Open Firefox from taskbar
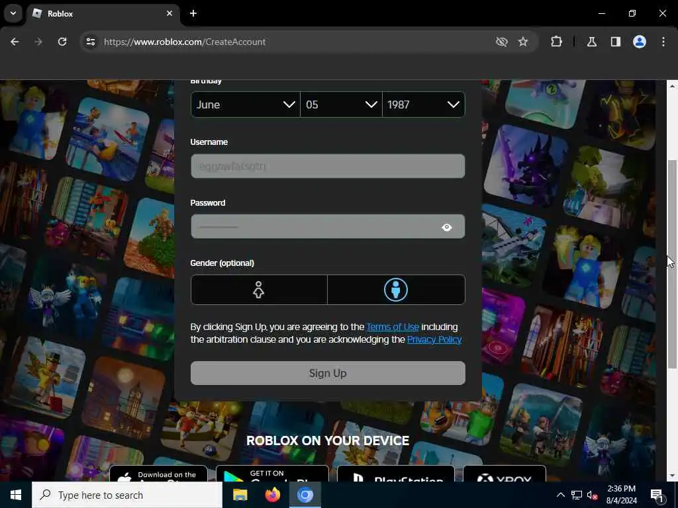The image size is (678, 508). [x=272, y=495]
